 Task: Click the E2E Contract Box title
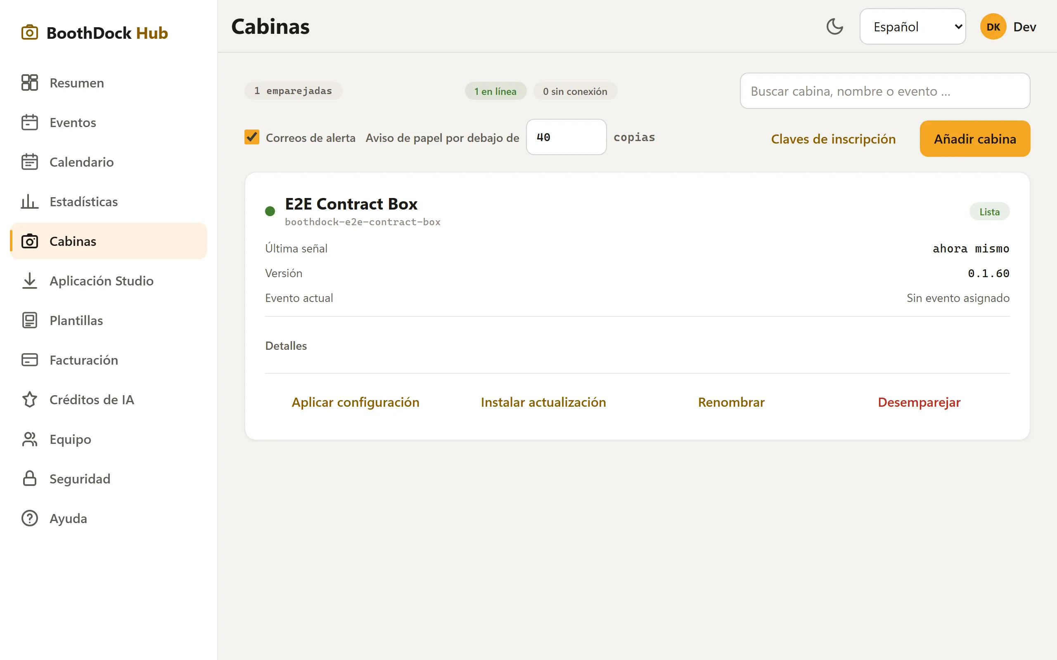click(351, 204)
